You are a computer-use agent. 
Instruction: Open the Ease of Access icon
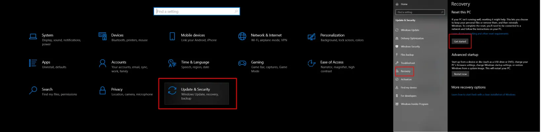pos(311,63)
